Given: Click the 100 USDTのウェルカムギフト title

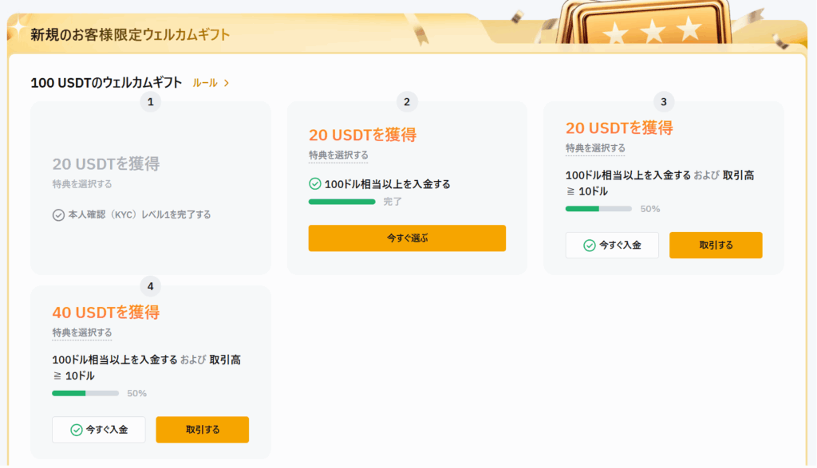Looking at the screenshot, I should [x=106, y=83].
